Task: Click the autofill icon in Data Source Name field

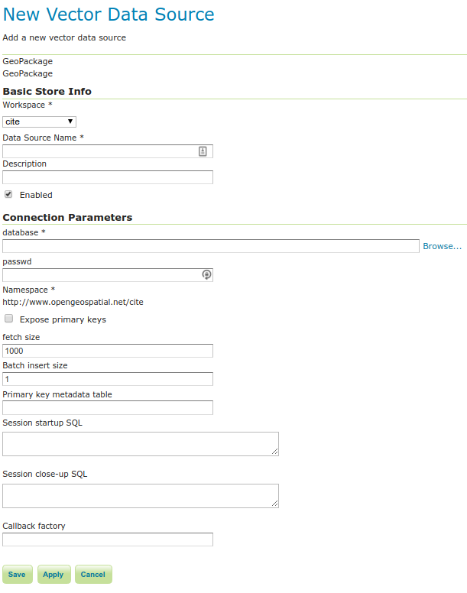Action: point(203,151)
